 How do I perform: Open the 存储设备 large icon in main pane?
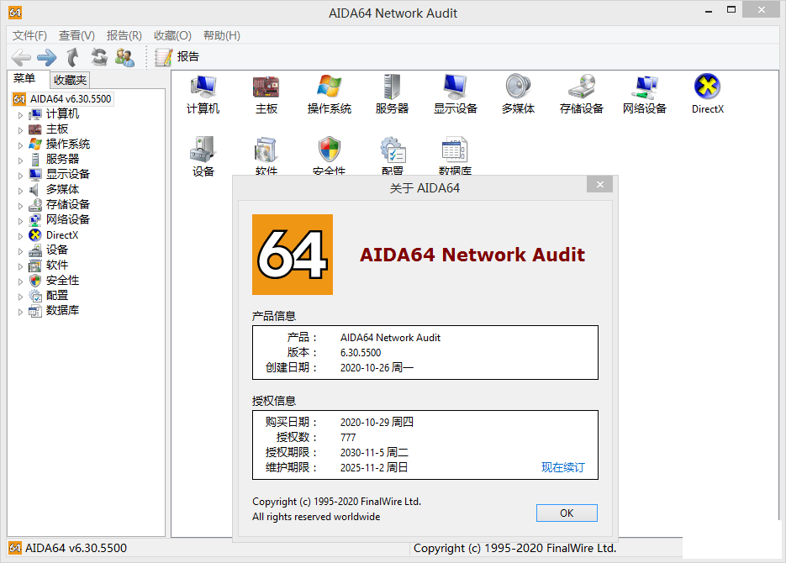click(x=582, y=95)
